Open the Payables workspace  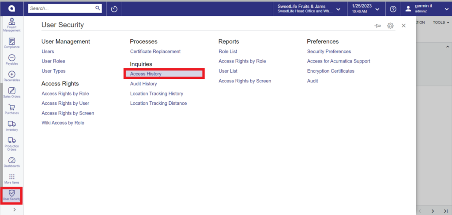point(12,59)
